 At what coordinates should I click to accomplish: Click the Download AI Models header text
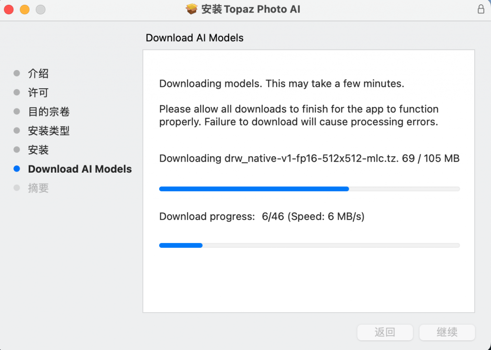click(x=194, y=37)
